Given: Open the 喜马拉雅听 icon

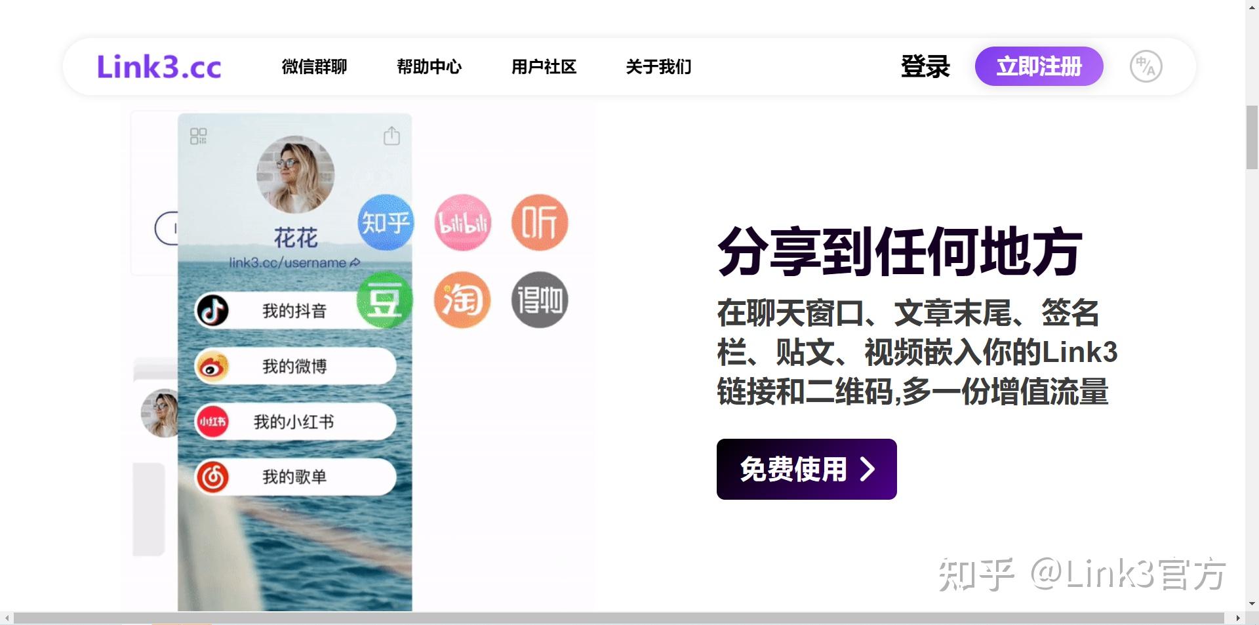Looking at the screenshot, I should (x=539, y=223).
